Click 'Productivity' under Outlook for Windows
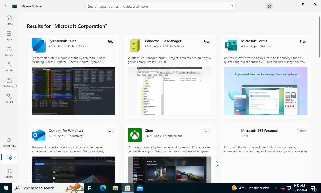 point(75,136)
